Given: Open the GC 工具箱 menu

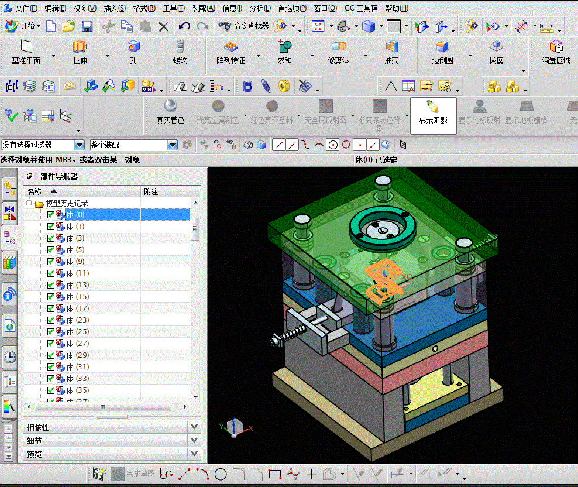Looking at the screenshot, I should coord(362,8).
